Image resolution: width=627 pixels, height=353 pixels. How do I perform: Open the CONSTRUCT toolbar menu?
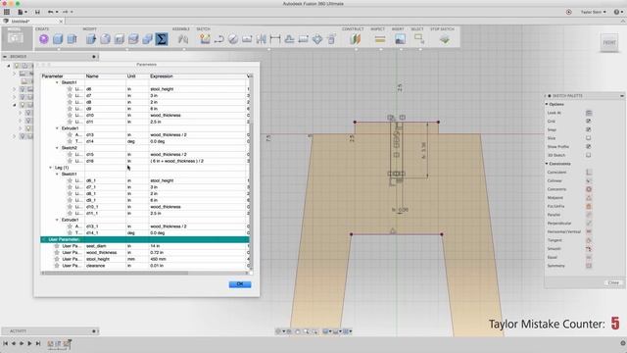pyautogui.click(x=353, y=29)
